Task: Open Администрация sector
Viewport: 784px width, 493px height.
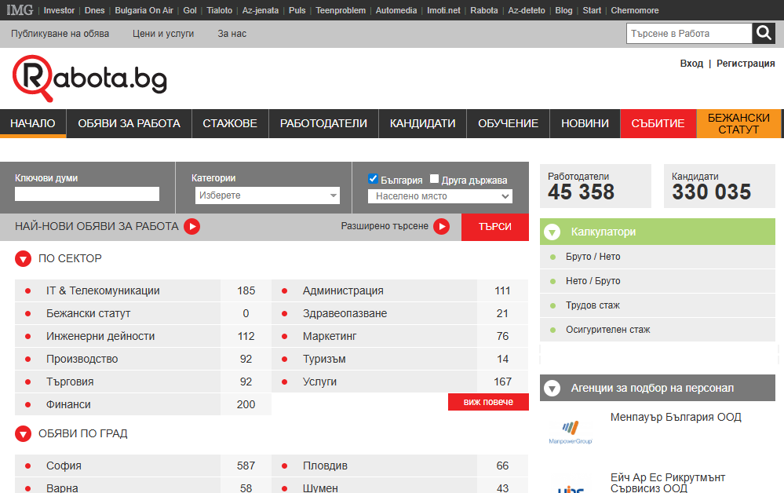Action: click(x=343, y=291)
